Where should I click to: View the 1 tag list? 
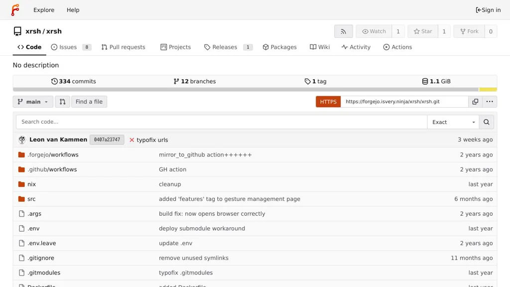click(x=315, y=81)
